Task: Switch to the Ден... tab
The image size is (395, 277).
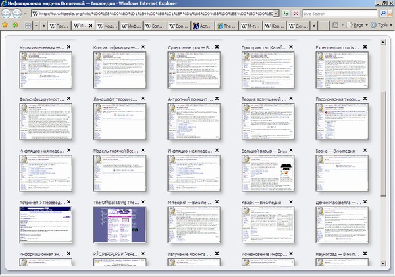Action: pos(298,26)
